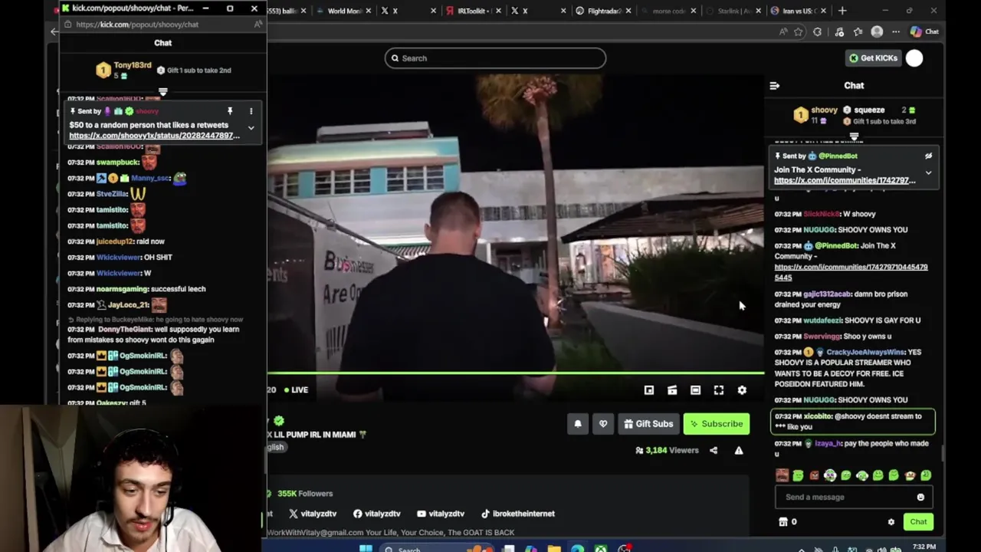The image size is (981, 552).
Task: Click the Get KICKs button
Action: tap(873, 58)
